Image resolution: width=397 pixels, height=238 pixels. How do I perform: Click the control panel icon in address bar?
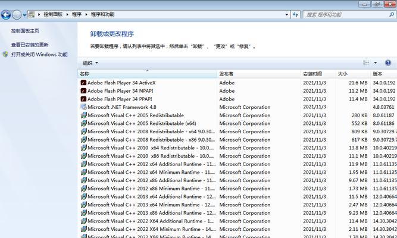click(32, 14)
